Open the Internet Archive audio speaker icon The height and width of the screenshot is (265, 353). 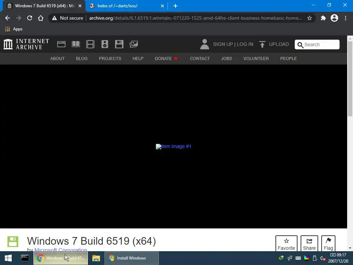point(105,44)
